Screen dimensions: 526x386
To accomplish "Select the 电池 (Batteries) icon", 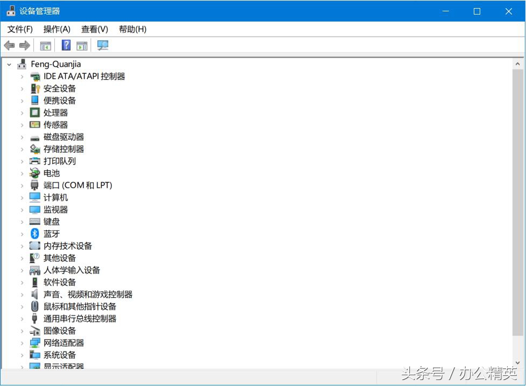I will (34, 173).
